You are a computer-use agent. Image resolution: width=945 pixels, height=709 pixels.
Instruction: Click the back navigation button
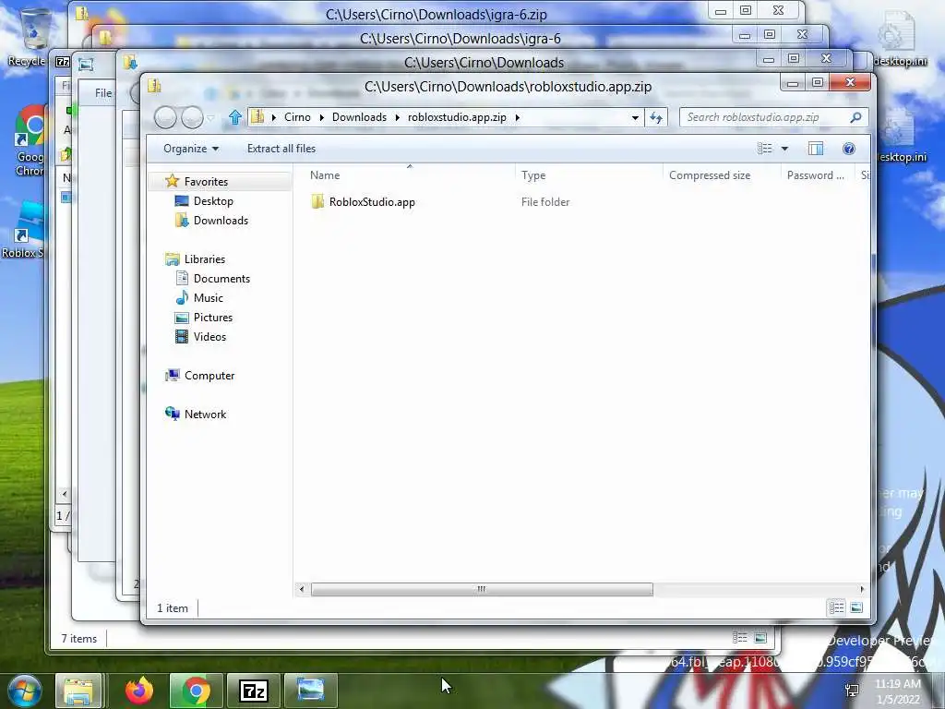coord(165,117)
